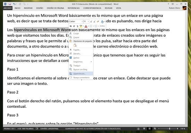Select the text highlight color icon
The image size is (191, 133).
point(81,26)
